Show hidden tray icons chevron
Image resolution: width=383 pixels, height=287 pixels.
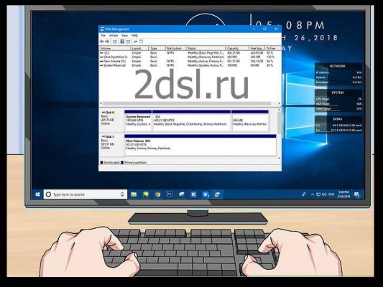(x=312, y=194)
